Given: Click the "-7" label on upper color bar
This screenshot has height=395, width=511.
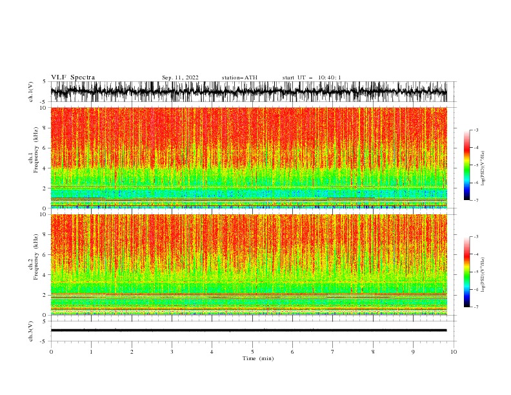Looking at the screenshot, I should click(476, 200).
